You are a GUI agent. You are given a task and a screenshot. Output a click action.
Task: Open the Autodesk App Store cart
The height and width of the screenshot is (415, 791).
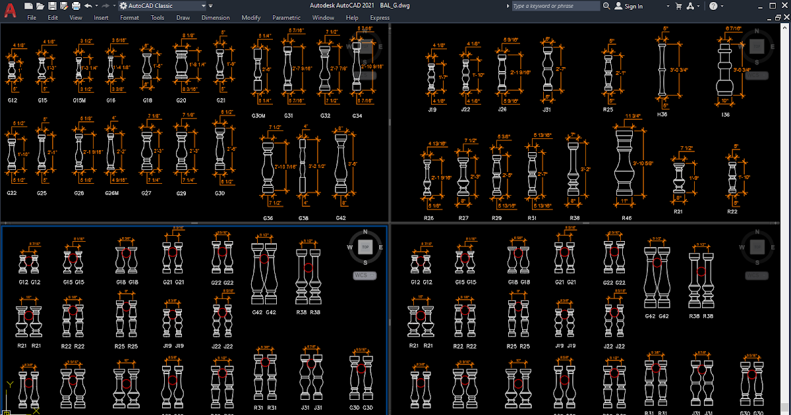tap(678, 6)
